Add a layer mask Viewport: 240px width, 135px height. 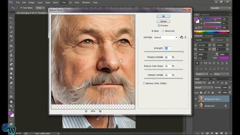[x=207, y=133]
